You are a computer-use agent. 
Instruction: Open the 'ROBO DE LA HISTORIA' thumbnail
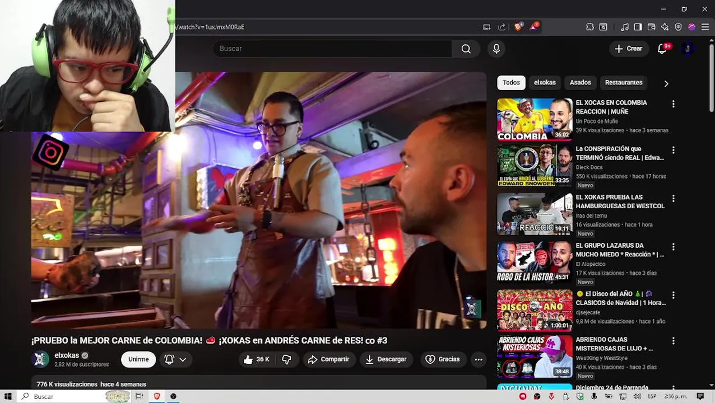(x=535, y=262)
